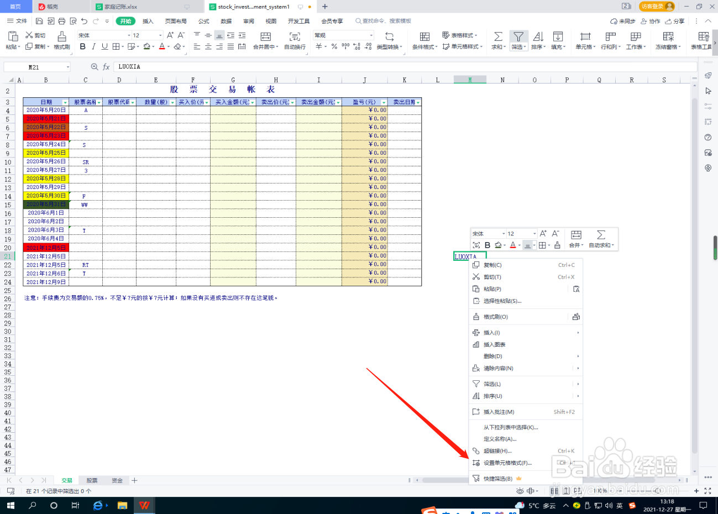Toggle Bold in the ribbon
718x514 pixels.
[83, 46]
